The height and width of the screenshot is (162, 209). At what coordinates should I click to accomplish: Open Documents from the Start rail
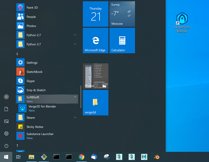[6, 109]
